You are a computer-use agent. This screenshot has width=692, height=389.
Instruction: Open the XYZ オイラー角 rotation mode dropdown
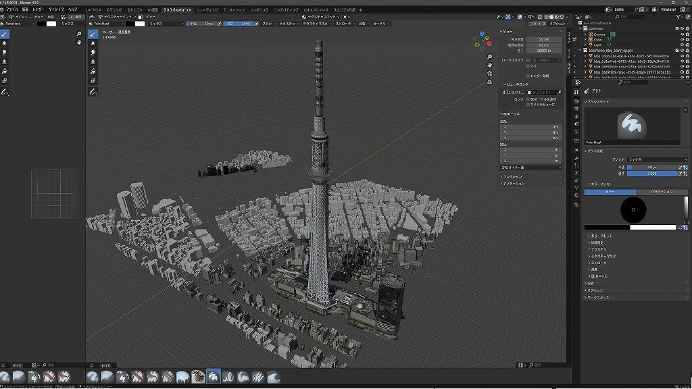point(531,167)
